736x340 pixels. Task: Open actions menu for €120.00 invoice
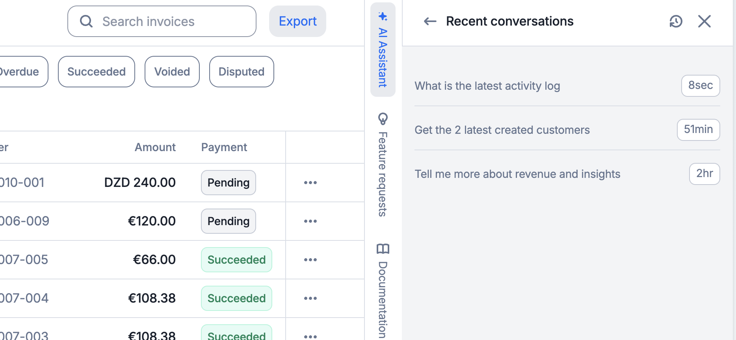click(310, 221)
